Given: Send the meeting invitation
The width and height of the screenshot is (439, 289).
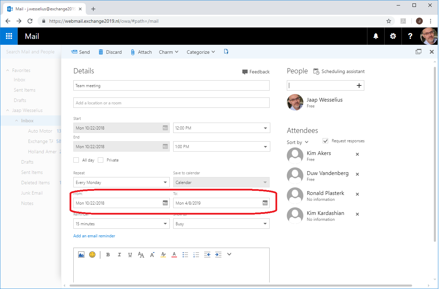Looking at the screenshot, I should pyautogui.click(x=80, y=52).
